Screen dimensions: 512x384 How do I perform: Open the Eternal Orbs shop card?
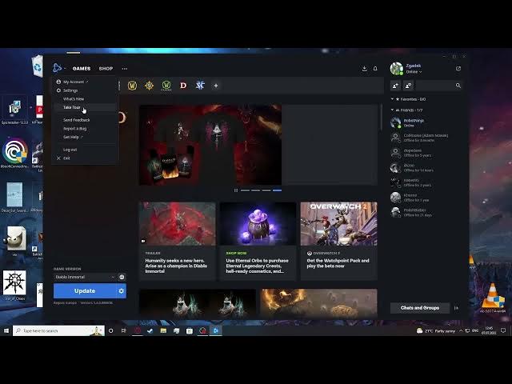(x=258, y=241)
